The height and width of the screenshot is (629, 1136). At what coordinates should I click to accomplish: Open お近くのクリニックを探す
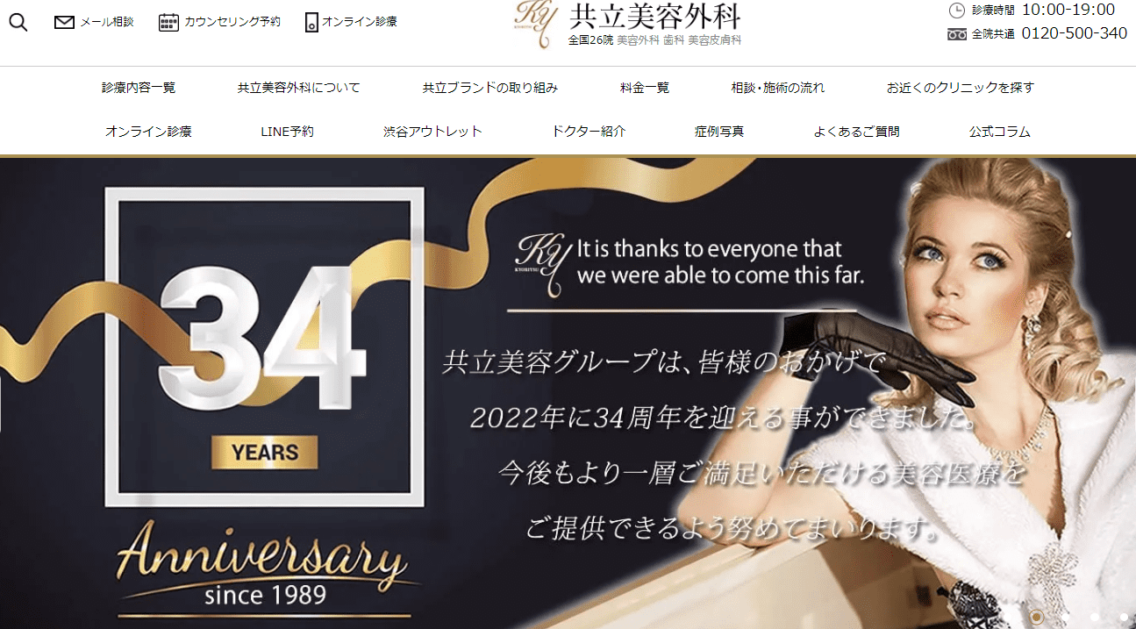960,88
